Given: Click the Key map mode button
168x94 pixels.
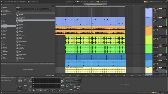Looking at the screenshot, I should point(148,2).
